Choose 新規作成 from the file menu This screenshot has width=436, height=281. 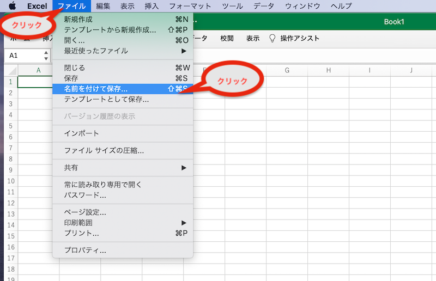(123, 20)
